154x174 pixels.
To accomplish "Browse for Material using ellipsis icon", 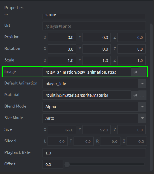I will click(142, 95).
